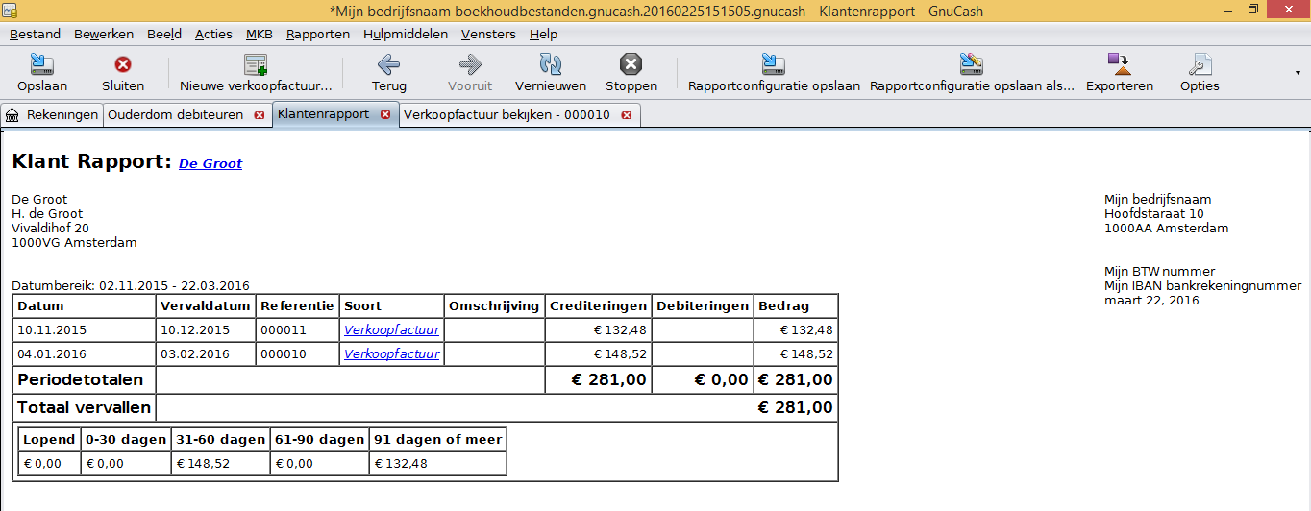This screenshot has height=511, width=1311.
Task: Switch to the Rekeningen tab
Action: click(52, 115)
